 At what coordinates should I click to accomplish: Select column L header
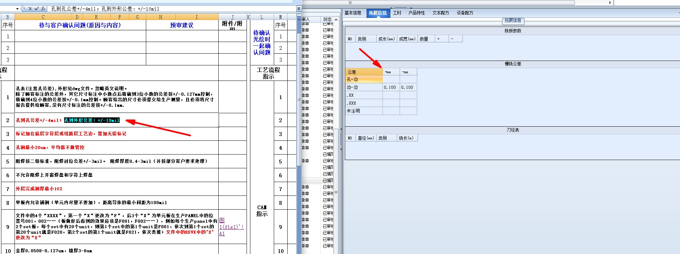[262, 17]
